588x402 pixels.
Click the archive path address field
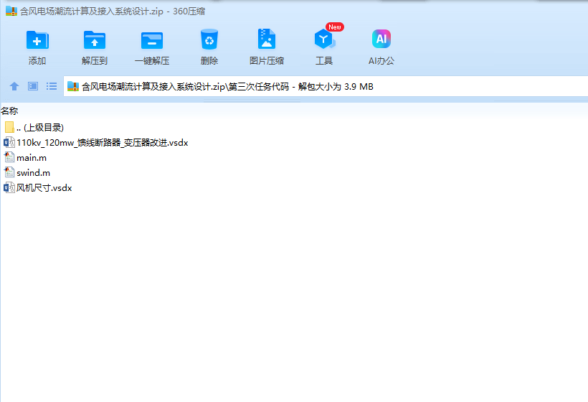coord(326,86)
